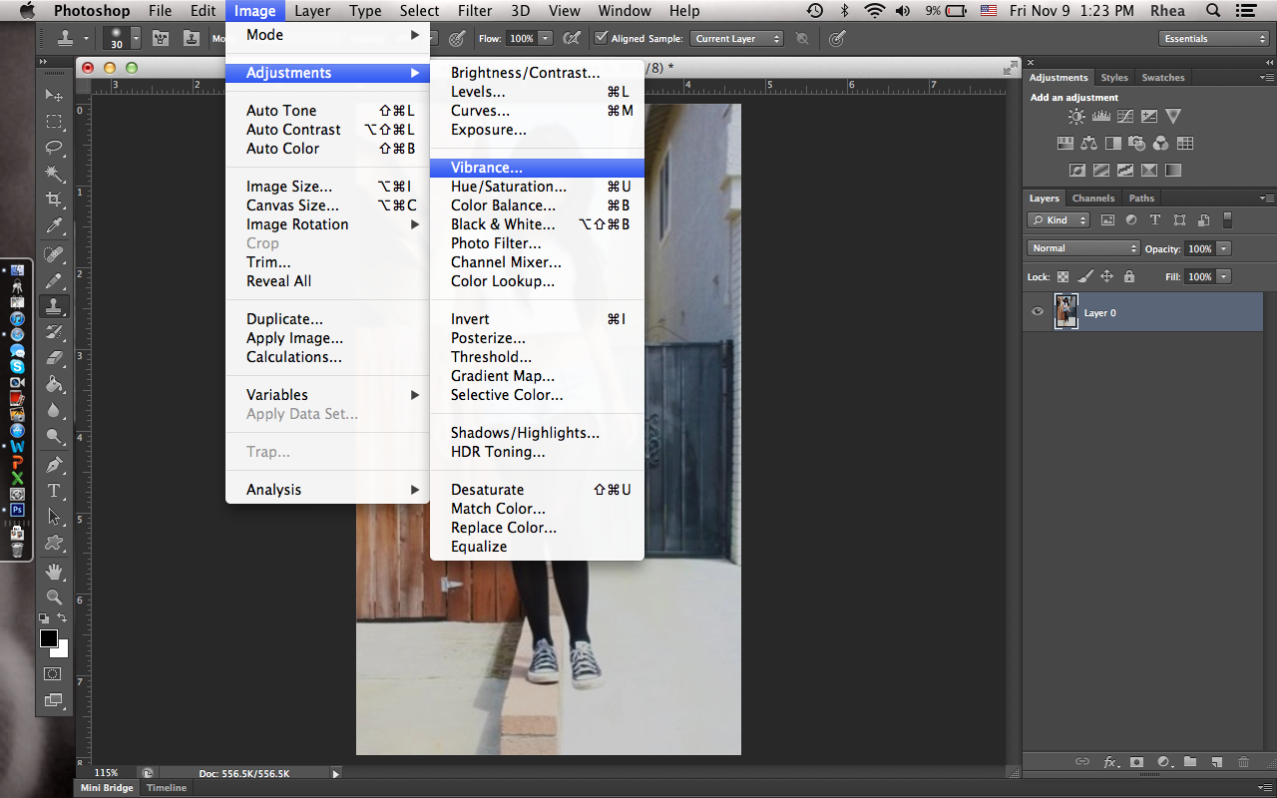This screenshot has width=1277, height=798.
Task: Toggle layer filtering on/off switch
Action: click(x=1227, y=220)
